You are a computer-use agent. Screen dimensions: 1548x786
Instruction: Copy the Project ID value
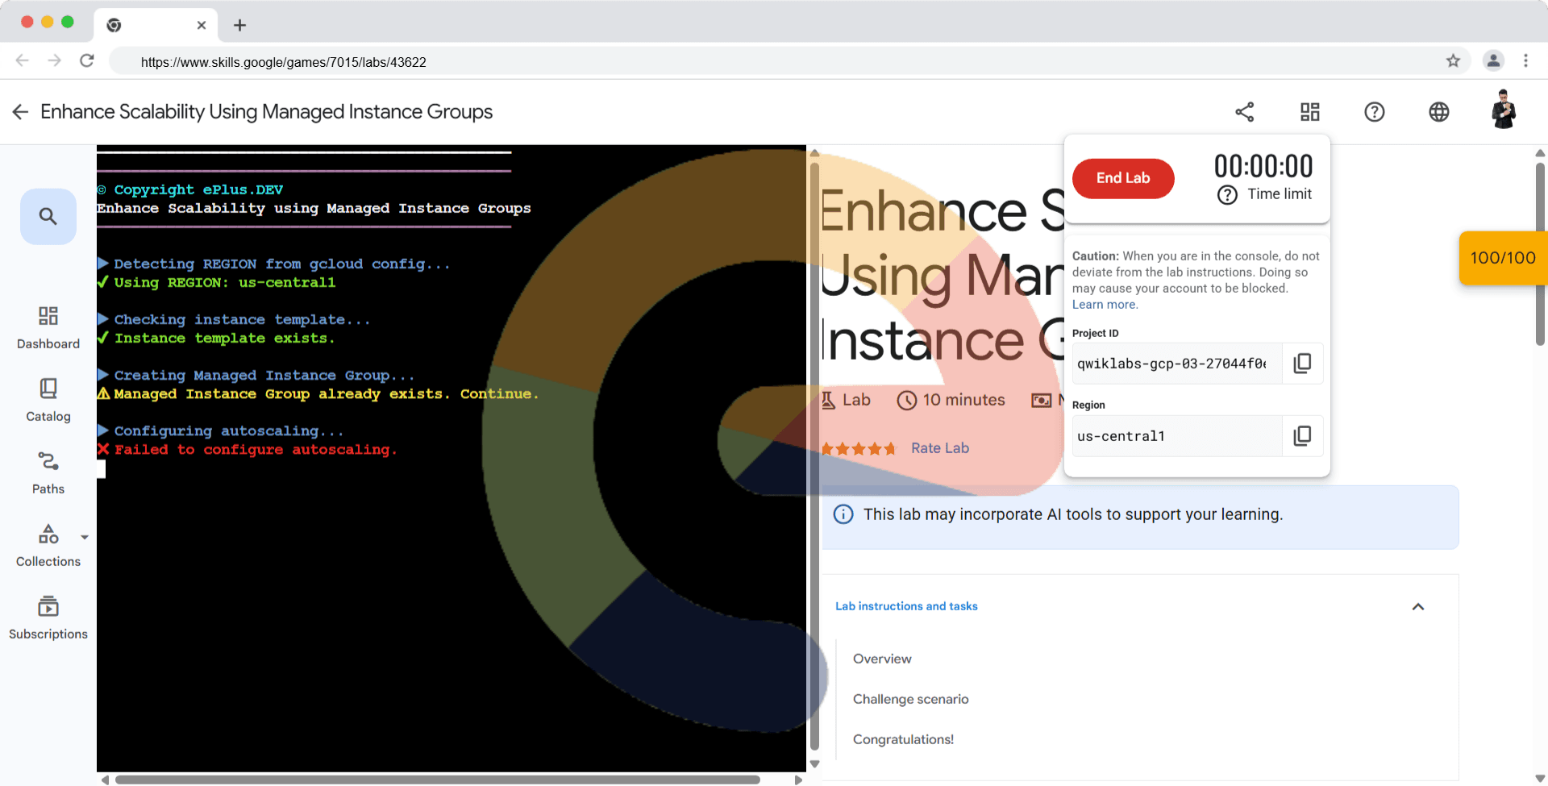[x=1302, y=364]
